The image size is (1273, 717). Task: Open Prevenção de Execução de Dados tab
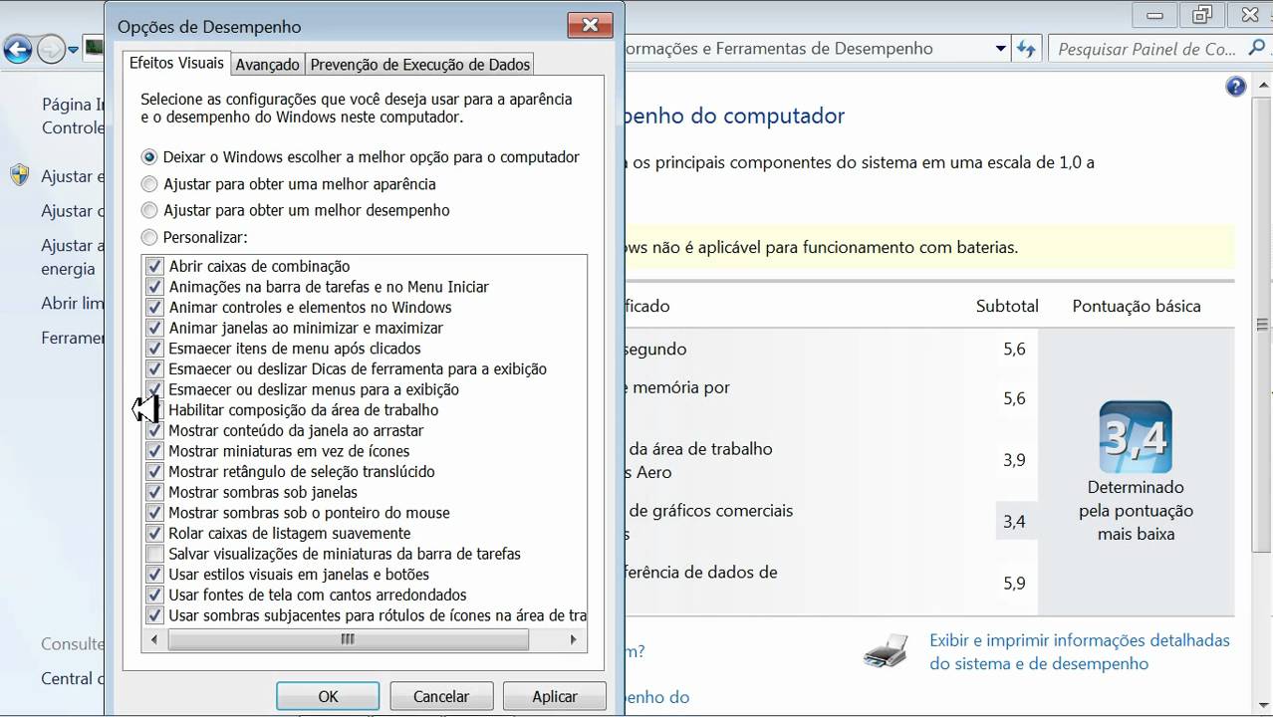(x=419, y=65)
